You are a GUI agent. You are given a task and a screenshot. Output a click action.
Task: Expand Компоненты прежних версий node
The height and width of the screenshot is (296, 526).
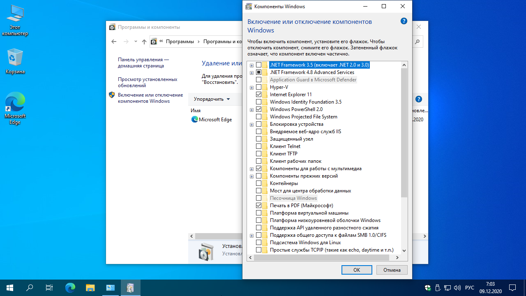[x=251, y=176]
